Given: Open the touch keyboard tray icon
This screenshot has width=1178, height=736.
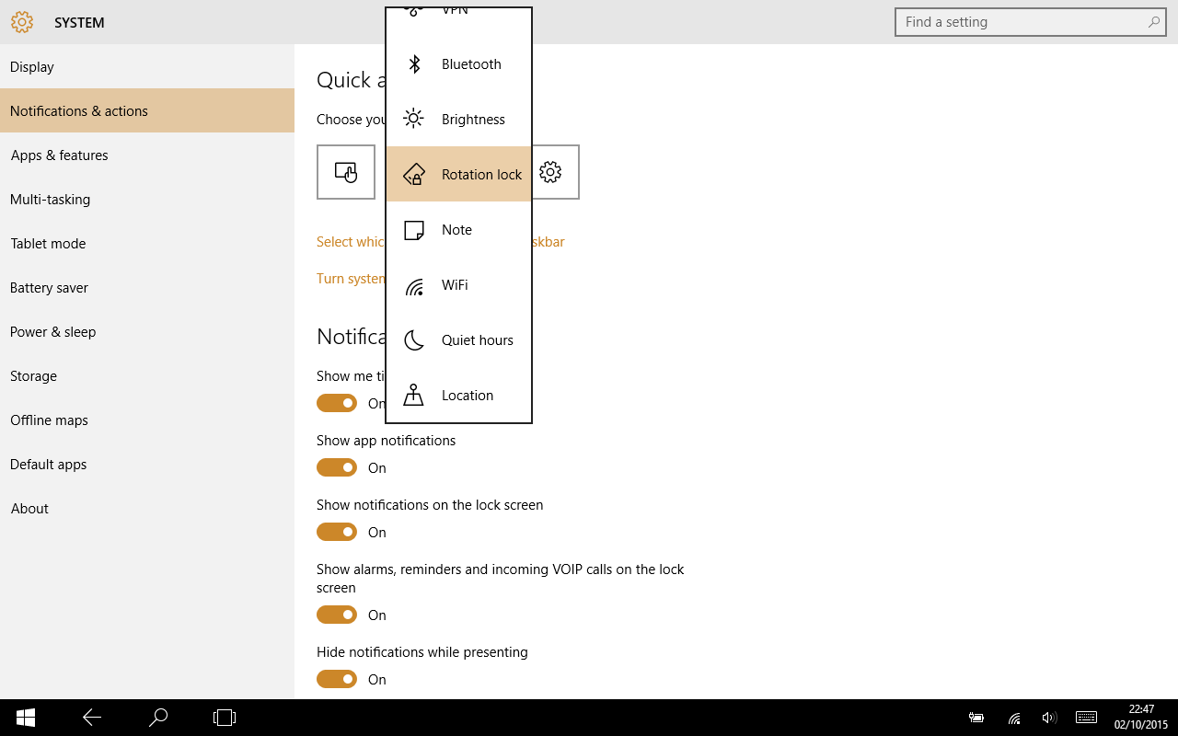Looking at the screenshot, I should [1086, 718].
